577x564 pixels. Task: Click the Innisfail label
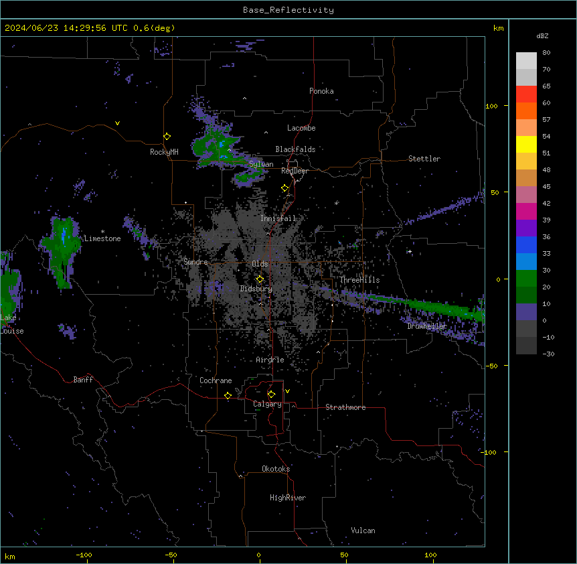click(x=278, y=218)
